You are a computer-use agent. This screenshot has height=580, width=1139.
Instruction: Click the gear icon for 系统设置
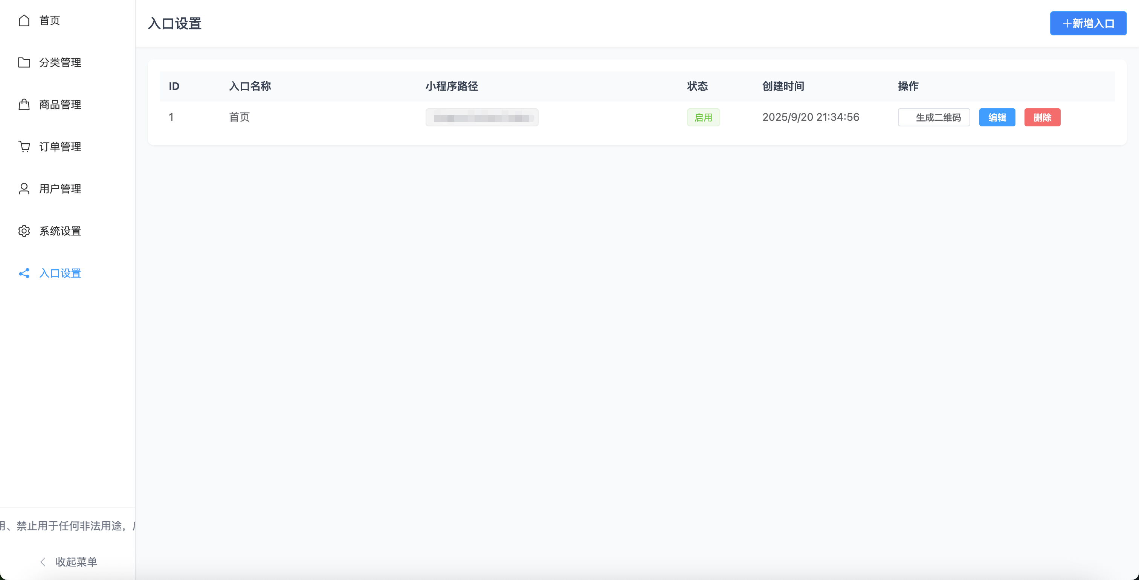[x=24, y=231]
